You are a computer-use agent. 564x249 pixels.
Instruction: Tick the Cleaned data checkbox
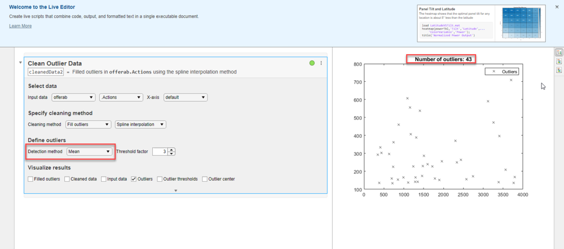(x=67, y=179)
